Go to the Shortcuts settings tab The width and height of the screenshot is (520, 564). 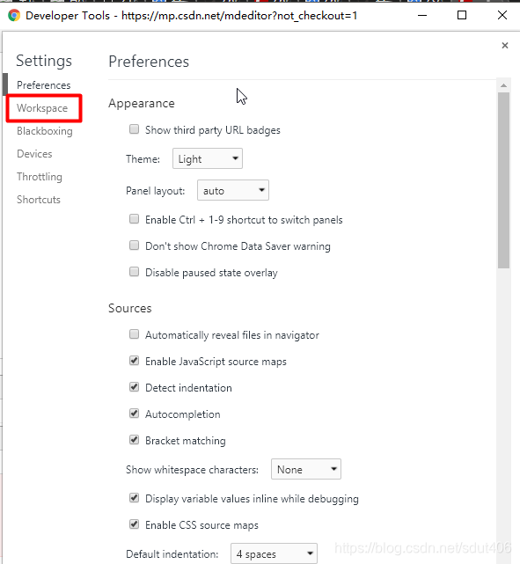[x=39, y=200]
